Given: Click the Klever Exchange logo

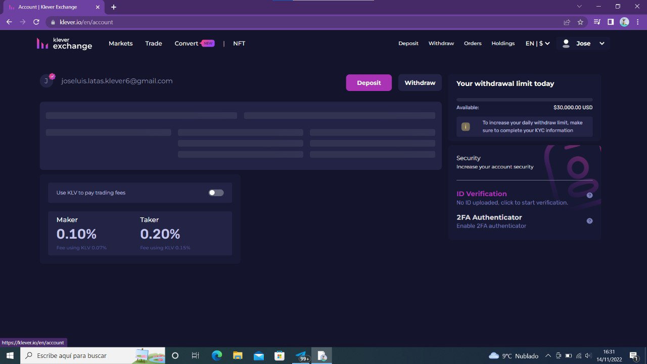Looking at the screenshot, I should point(64,43).
